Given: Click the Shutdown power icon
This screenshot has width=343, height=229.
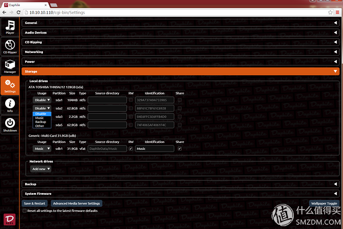Looking at the screenshot, I should pos(10,123).
